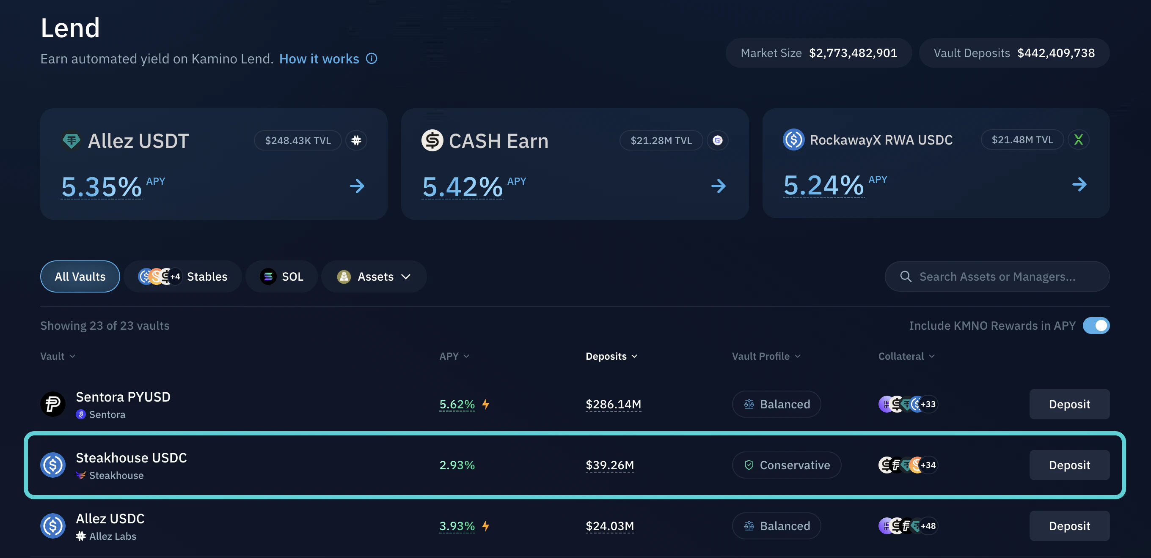The height and width of the screenshot is (558, 1151).
Task: Sort by the Collateral column header
Action: click(906, 356)
